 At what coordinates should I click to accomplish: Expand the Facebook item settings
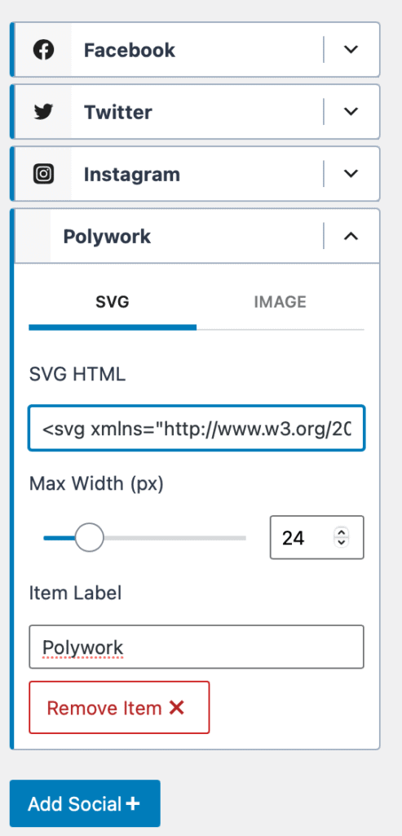point(351,50)
